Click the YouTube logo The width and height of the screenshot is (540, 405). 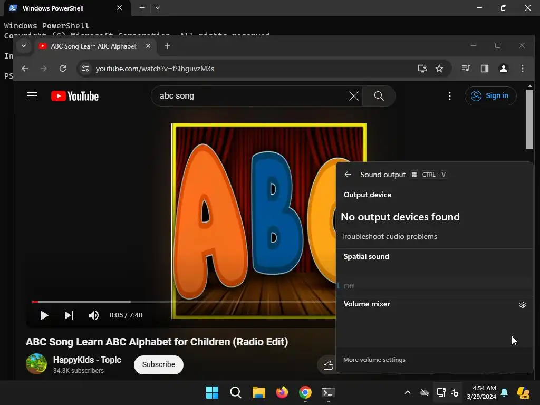coord(75,96)
